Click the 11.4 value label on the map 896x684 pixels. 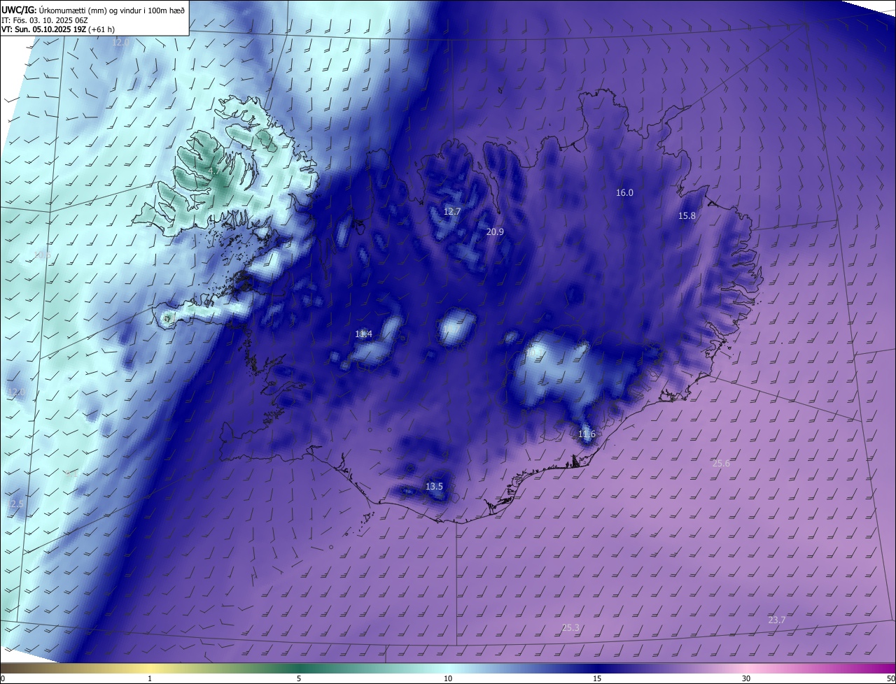pyautogui.click(x=363, y=334)
